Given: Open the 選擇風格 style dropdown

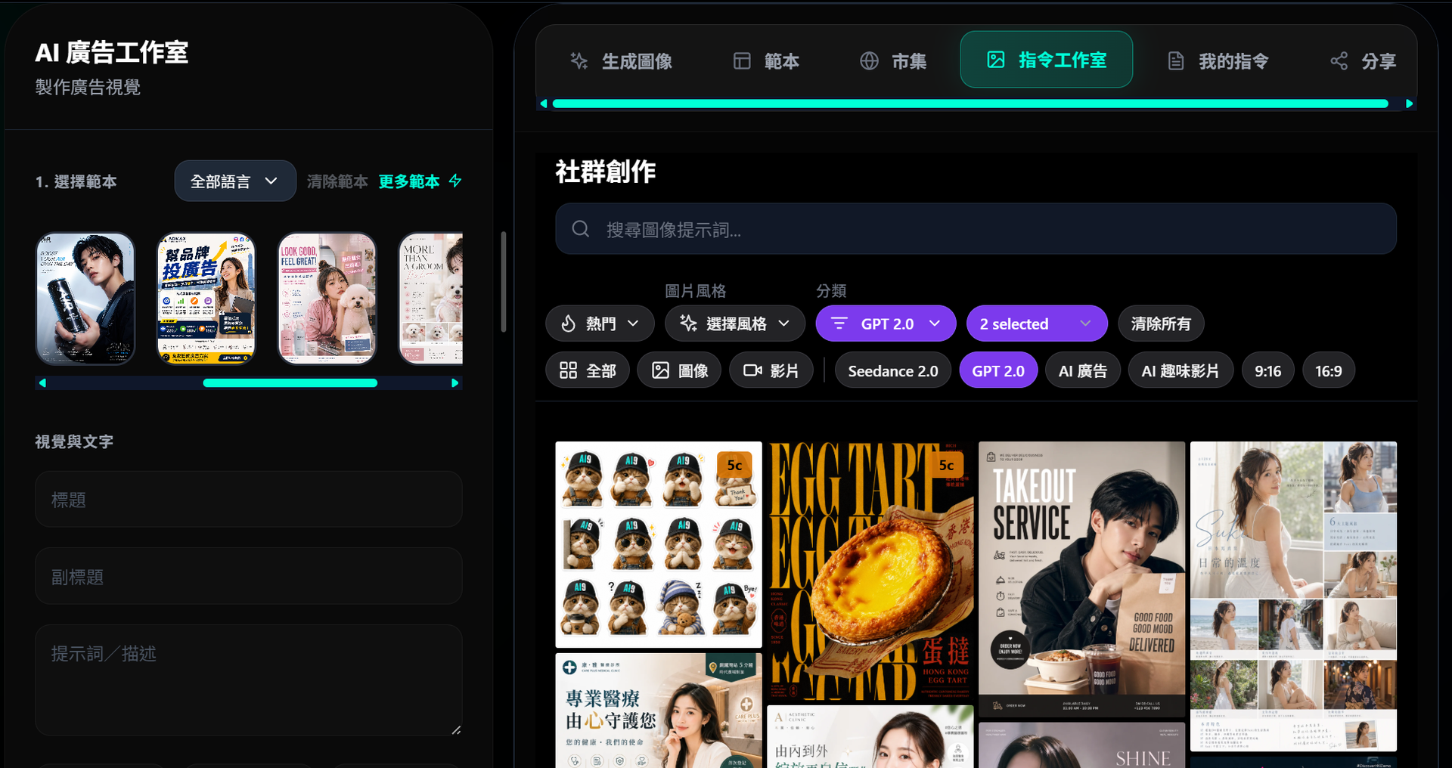Looking at the screenshot, I should click(735, 324).
